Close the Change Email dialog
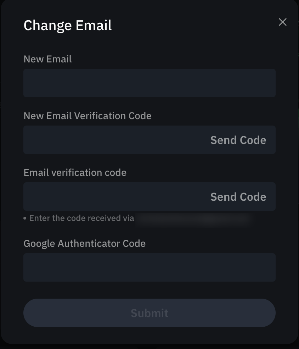The height and width of the screenshot is (349, 299). pyautogui.click(x=283, y=22)
